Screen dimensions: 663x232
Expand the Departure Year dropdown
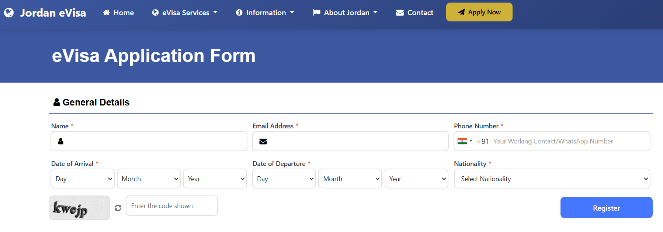tap(416, 179)
